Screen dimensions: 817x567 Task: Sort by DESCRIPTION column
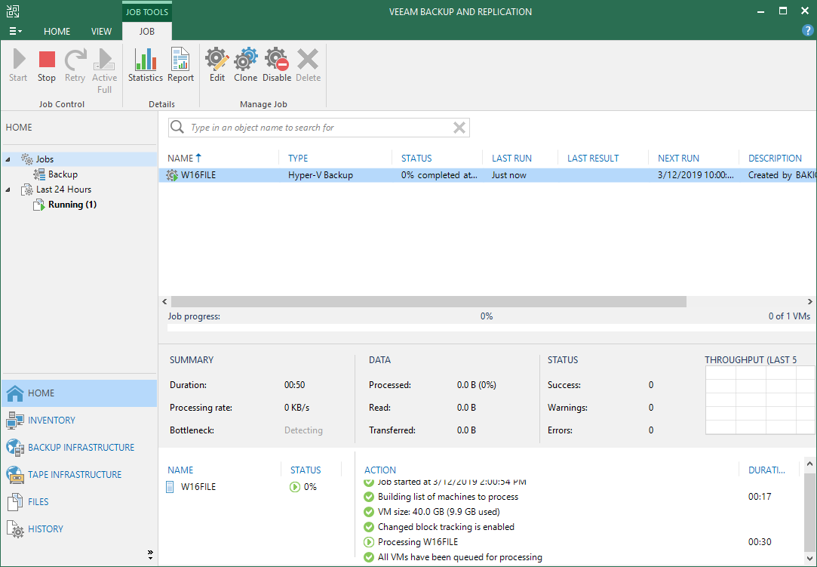pos(775,158)
